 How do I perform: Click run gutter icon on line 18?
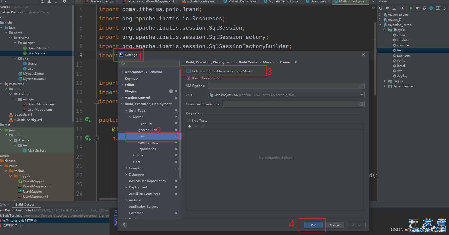88,138
